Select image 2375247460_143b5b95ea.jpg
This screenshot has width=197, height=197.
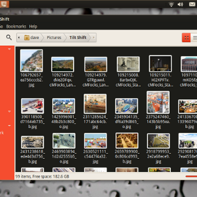(x=158, y=102)
